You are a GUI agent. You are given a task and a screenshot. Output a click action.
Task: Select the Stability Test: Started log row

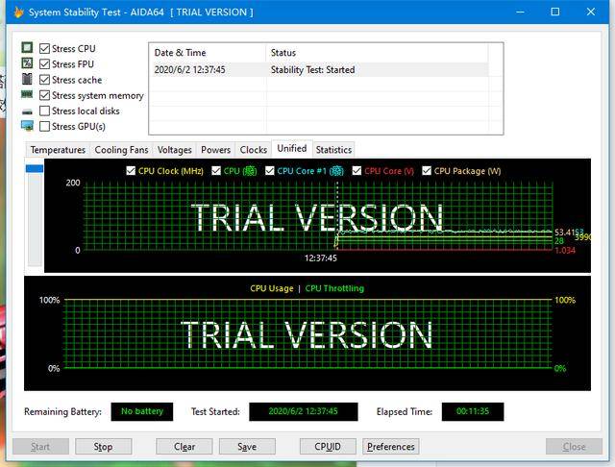318,70
